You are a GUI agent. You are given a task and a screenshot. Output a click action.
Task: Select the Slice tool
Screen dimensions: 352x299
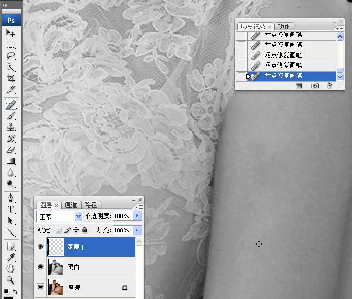pyautogui.click(x=11, y=90)
